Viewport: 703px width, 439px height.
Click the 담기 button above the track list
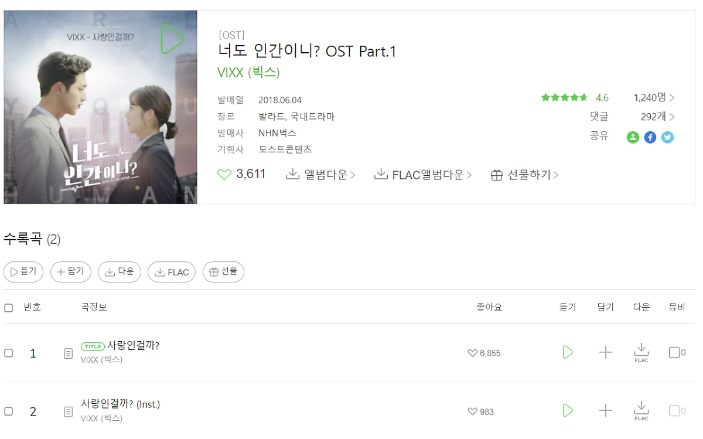(x=71, y=272)
